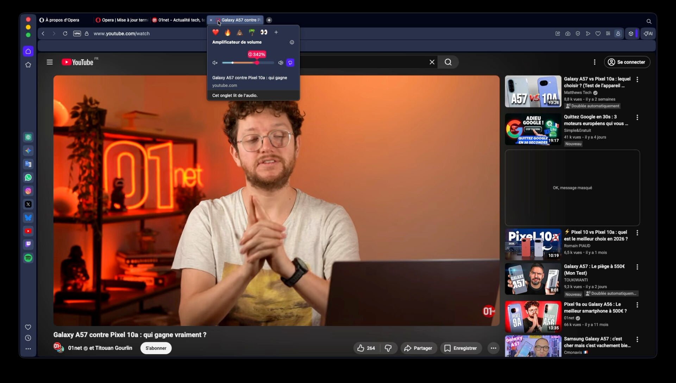Open Twitch sidebar panel
676x383 pixels.
[x=28, y=244]
